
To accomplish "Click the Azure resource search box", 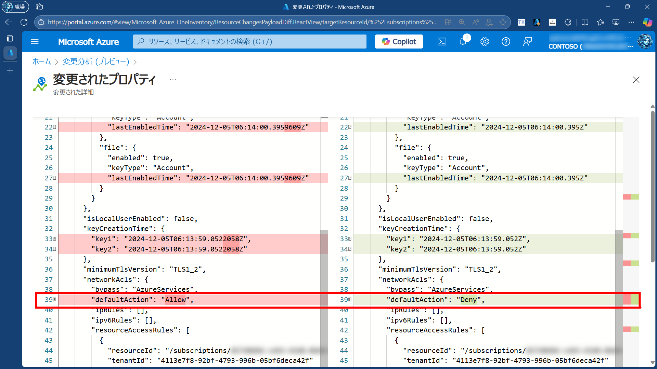I will coord(250,42).
